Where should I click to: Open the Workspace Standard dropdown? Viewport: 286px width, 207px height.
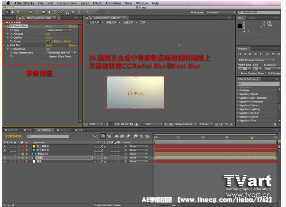[221, 12]
